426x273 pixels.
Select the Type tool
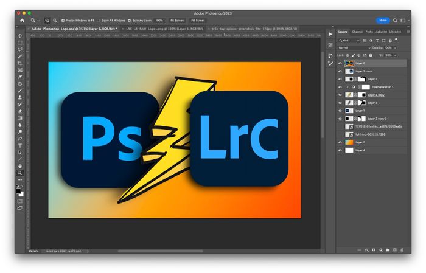coord(20,146)
